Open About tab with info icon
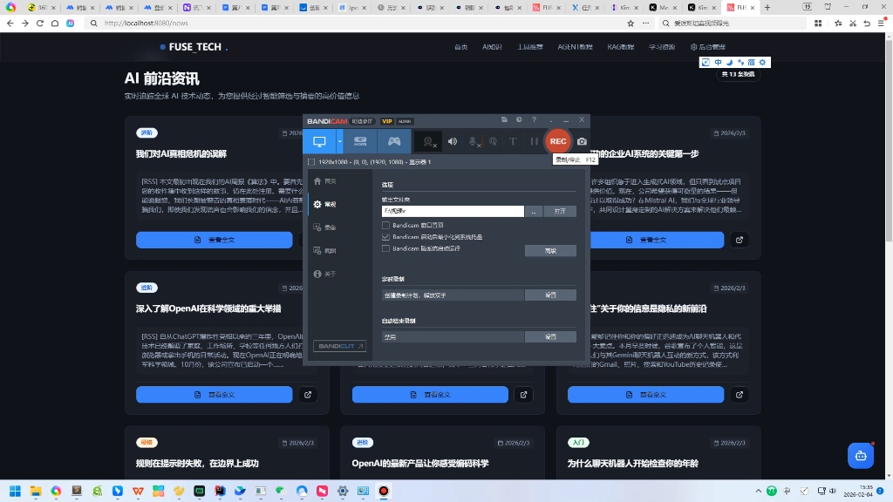This screenshot has height=502, width=893. click(x=325, y=274)
